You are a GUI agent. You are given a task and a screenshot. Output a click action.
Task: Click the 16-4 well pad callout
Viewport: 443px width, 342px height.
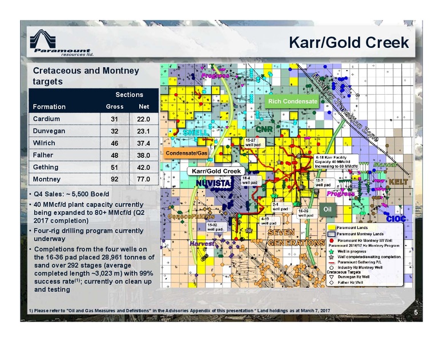pos(251,180)
